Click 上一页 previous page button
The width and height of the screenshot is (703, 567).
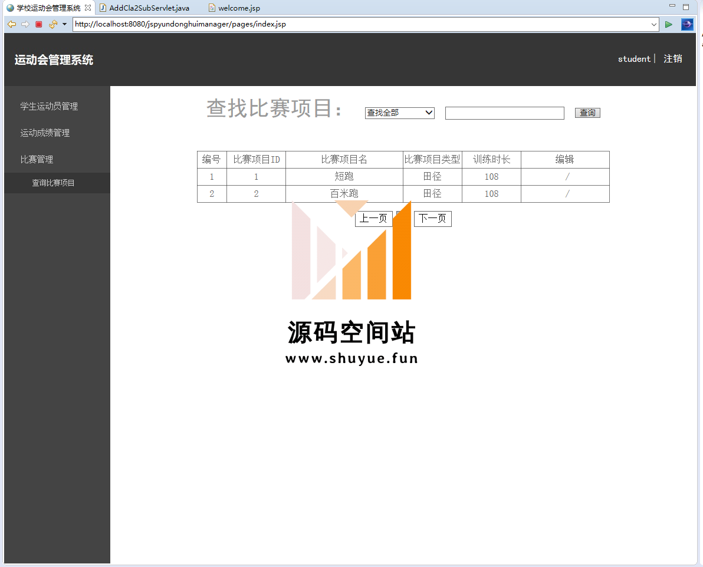pyautogui.click(x=373, y=219)
